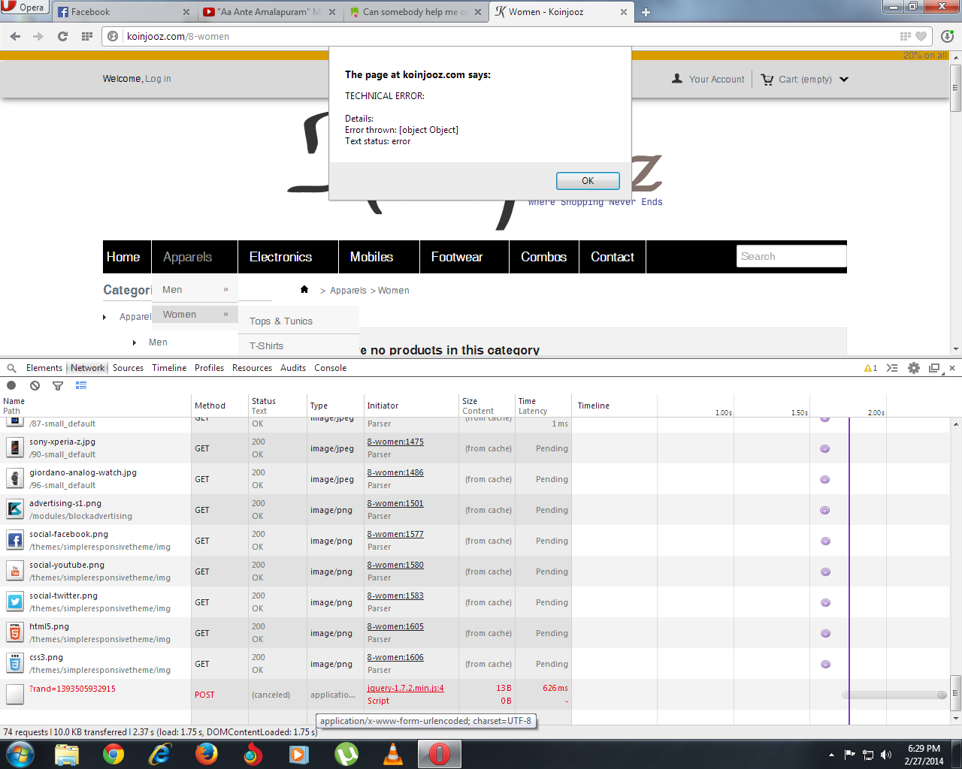
Task: Click the shopping cart icon
Action: click(767, 79)
